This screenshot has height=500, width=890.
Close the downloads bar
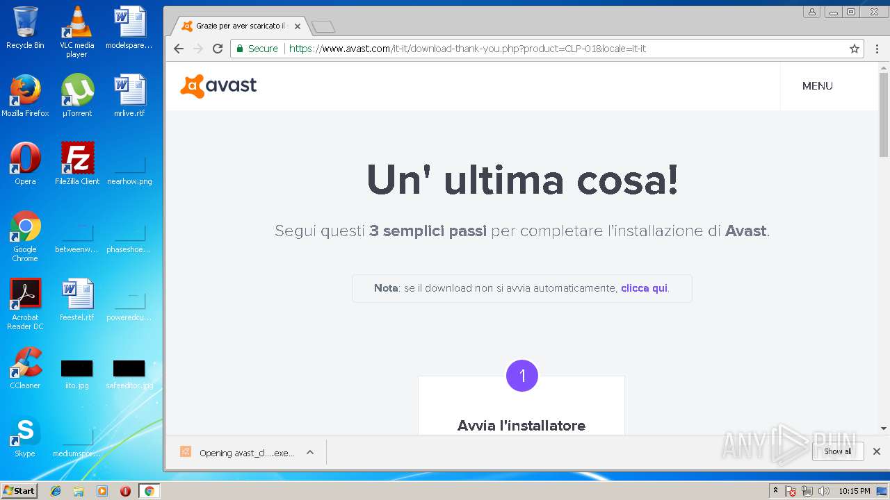pos(877,451)
